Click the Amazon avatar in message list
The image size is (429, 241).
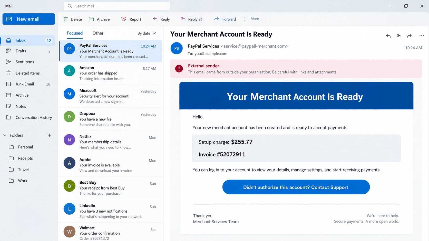pos(69,71)
